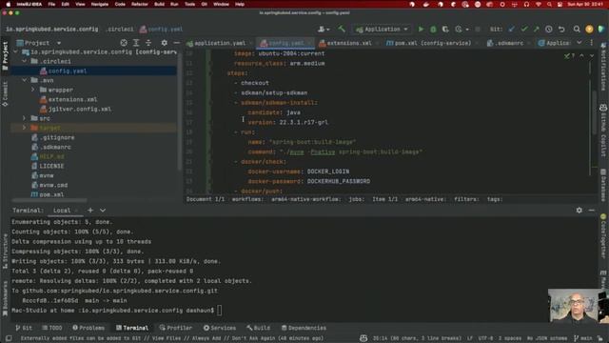
Task: Click the Select Opened File target icon
Action: coord(124,43)
